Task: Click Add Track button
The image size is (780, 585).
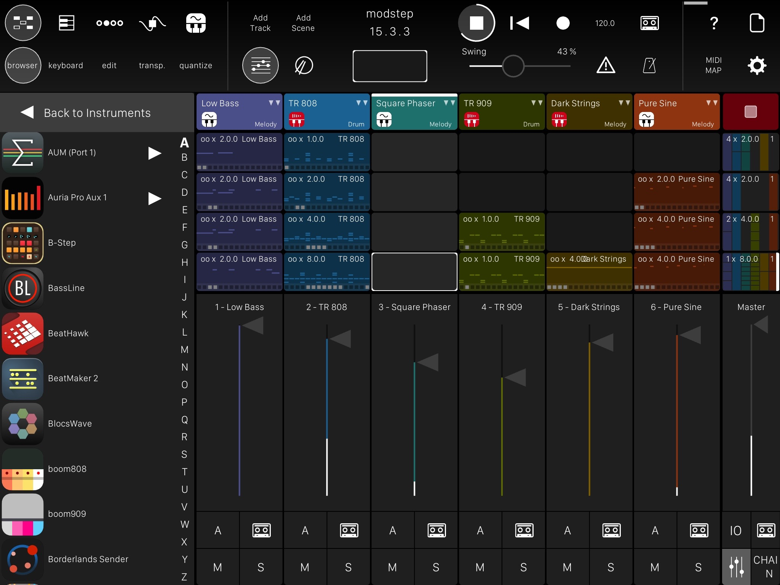Action: click(x=261, y=23)
